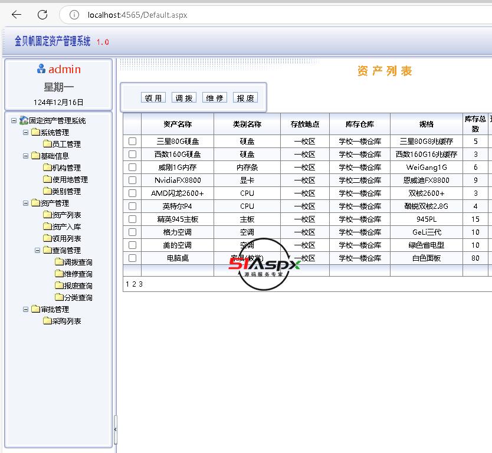Click the browser reload icon
The width and height of the screenshot is (492, 453).
point(42,15)
